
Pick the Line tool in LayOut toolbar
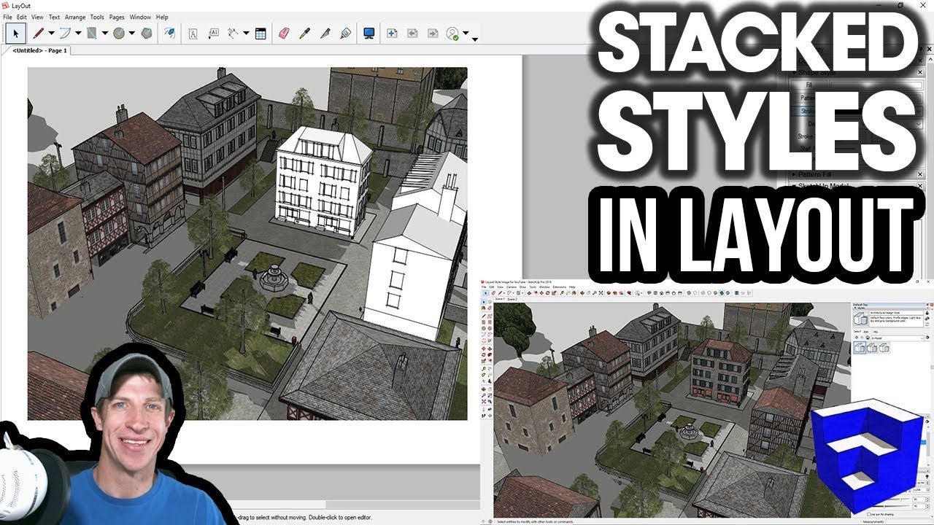coord(38,33)
